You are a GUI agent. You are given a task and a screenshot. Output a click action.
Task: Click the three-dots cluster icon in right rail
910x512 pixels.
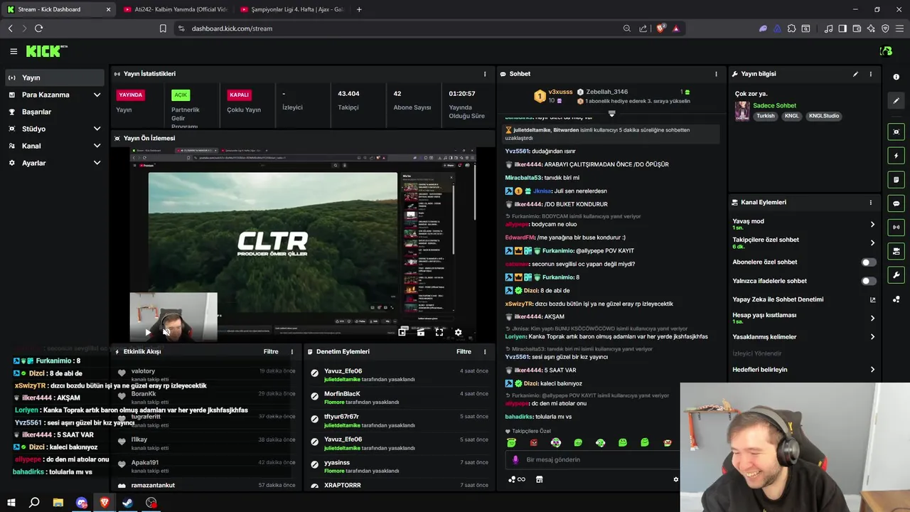point(896,299)
